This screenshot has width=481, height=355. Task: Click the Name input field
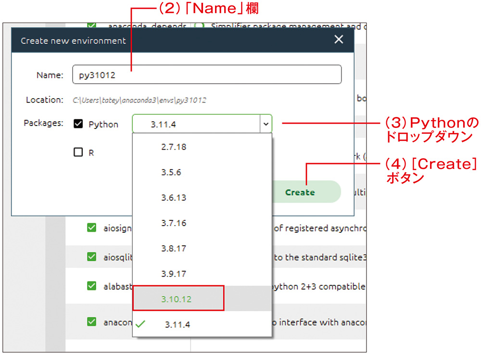click(x=207, y=75)
